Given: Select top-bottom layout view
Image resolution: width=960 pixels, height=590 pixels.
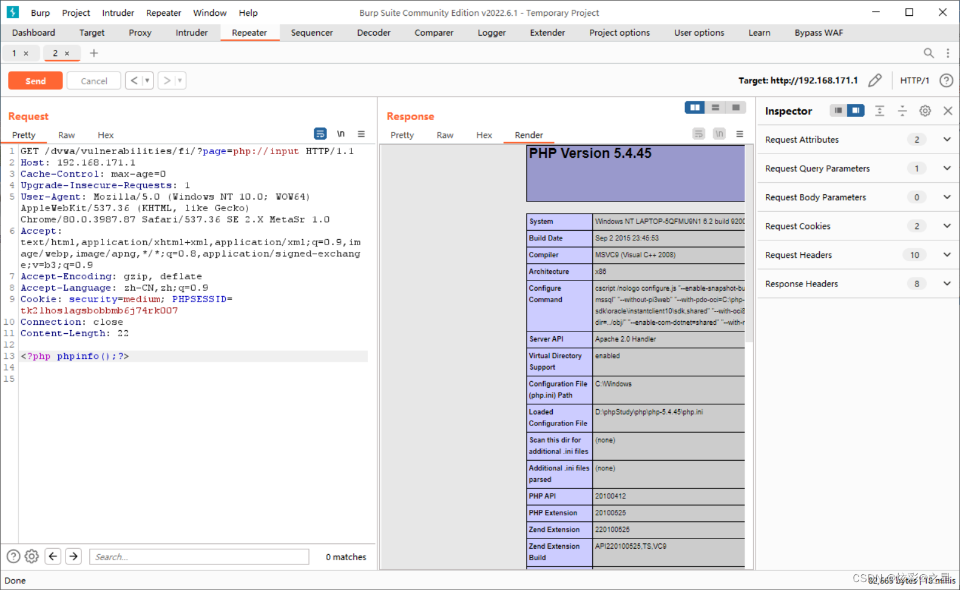Looking at the screenshot, I should pos(715,107).
